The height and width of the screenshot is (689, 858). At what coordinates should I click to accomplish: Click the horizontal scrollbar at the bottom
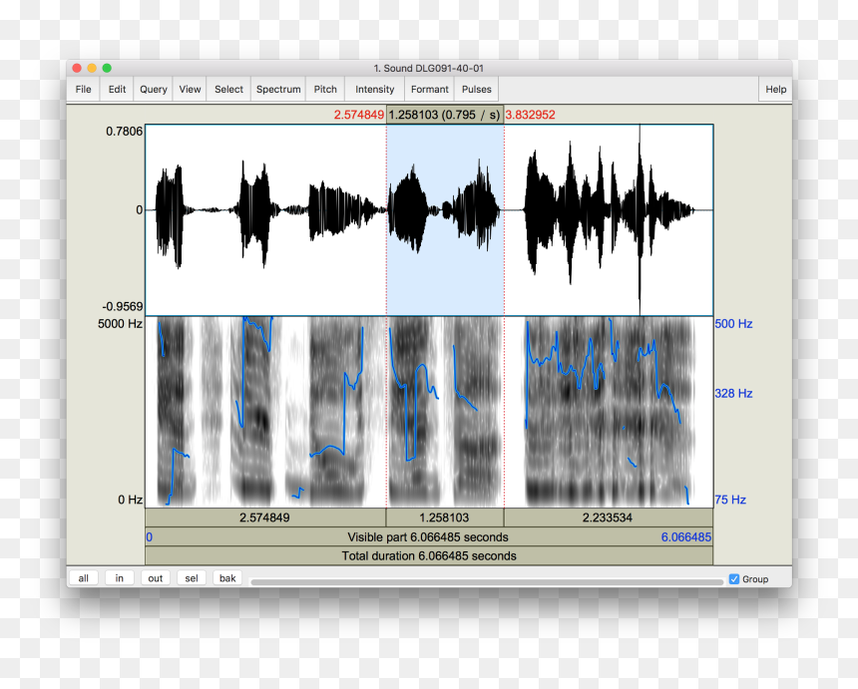tap(487, 582)
